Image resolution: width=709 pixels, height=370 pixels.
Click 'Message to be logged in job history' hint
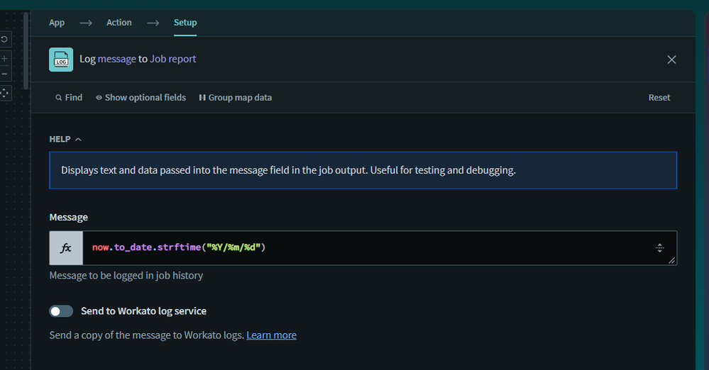[x=126, y=276]
